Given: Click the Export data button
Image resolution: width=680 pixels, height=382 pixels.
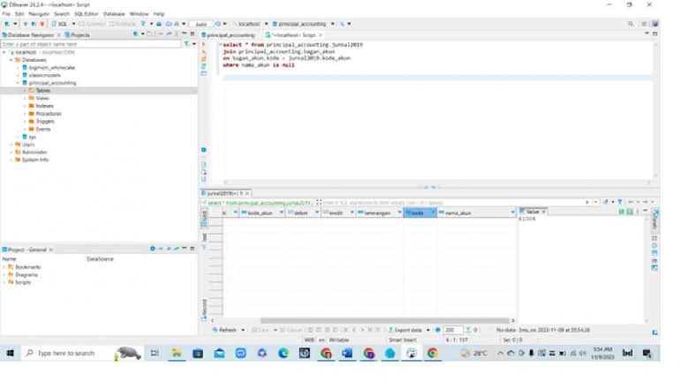Looking at the screenshot, I should 405,330.
